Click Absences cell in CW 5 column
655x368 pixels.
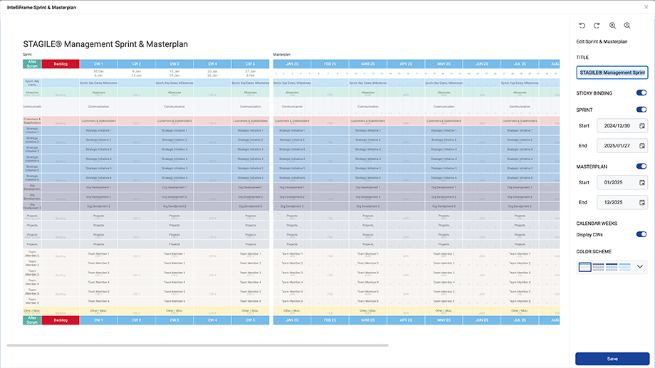click(x=250, y=93)
